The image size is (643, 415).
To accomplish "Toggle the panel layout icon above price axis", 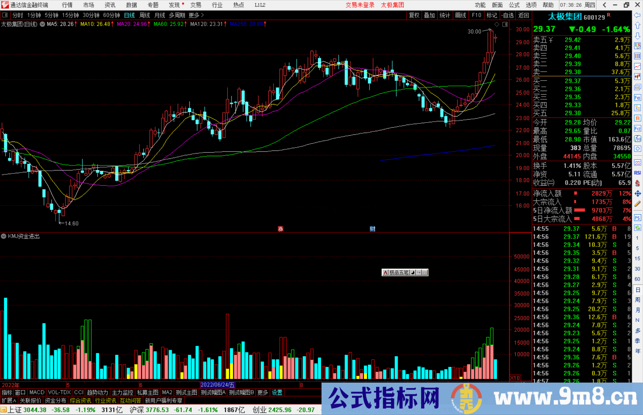I will pyautogui.click(x=505, y=24).
